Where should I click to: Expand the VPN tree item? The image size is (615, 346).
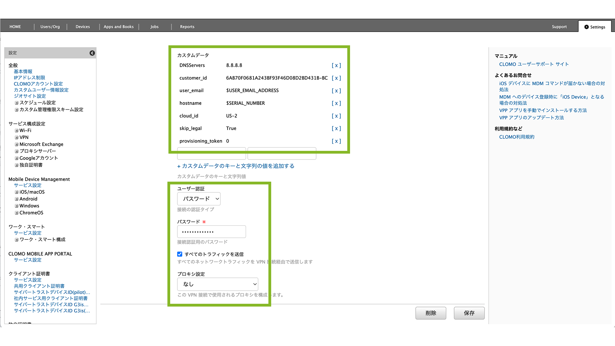(x=17, y=137)
